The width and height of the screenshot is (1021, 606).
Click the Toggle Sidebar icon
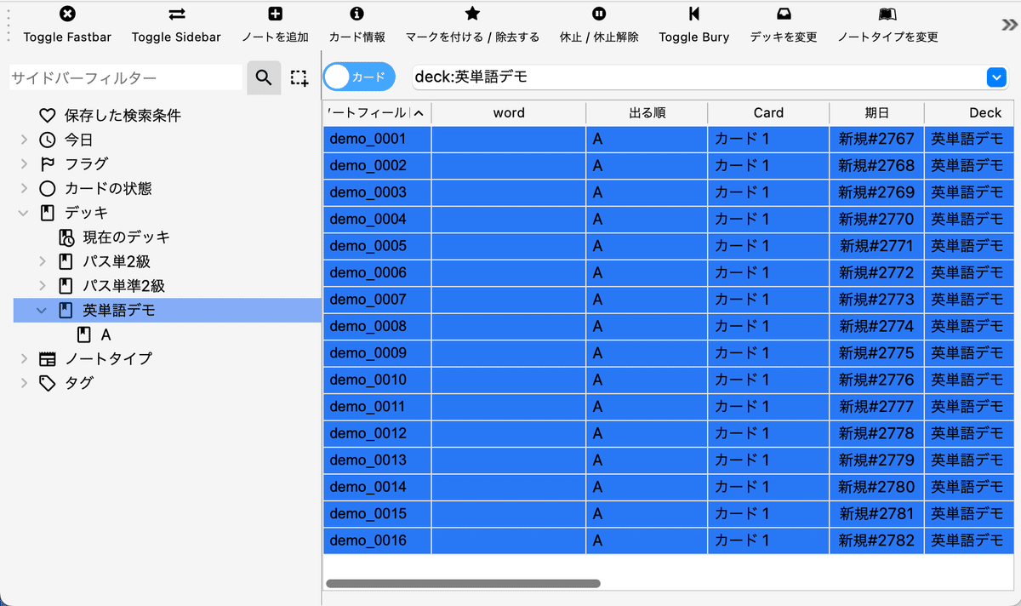[x=176, y=14]
